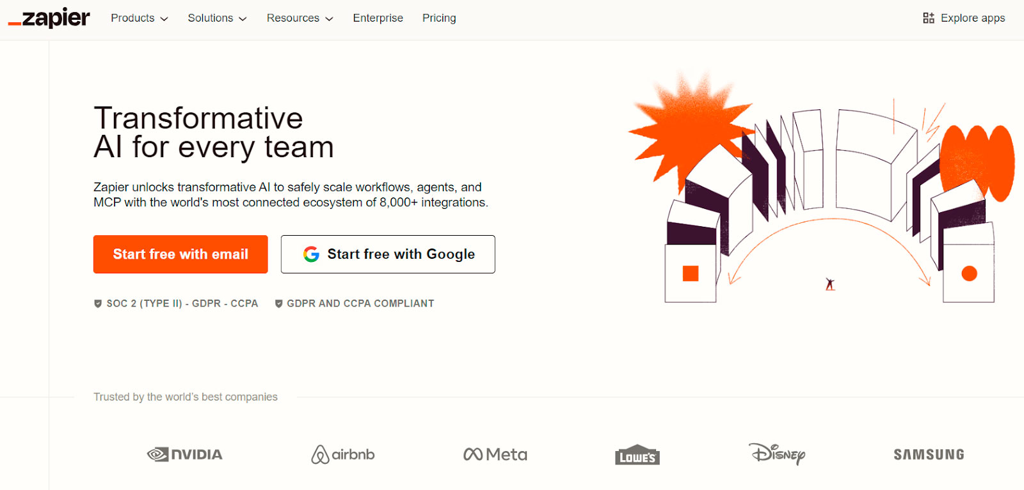Click the Explore apps grid icon
The width and height of the screenshot is (1024, 490).
tap(929, 18)
